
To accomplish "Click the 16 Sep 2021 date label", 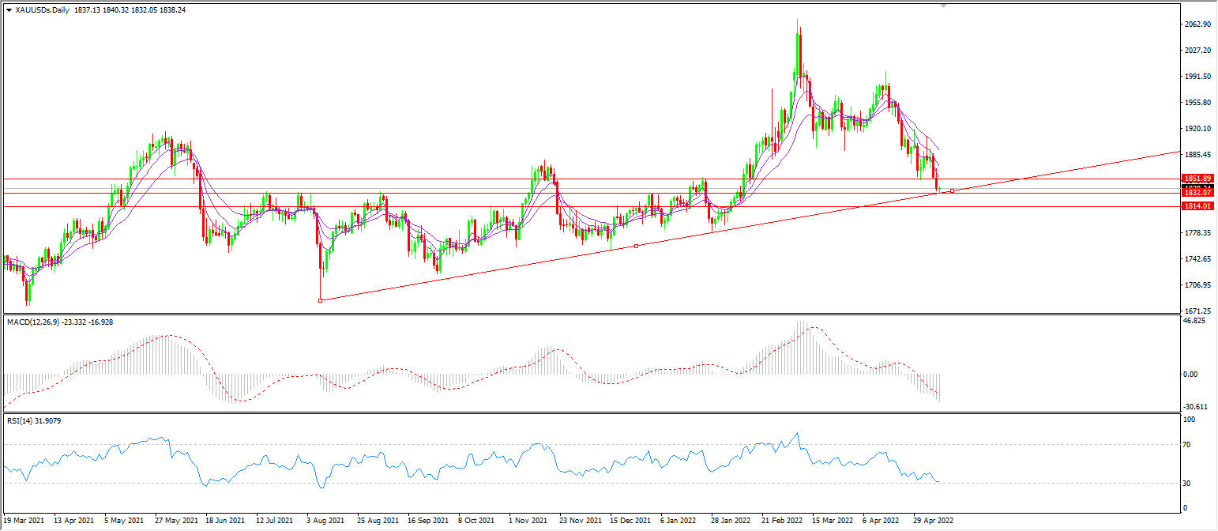I will tap(429, 522).
